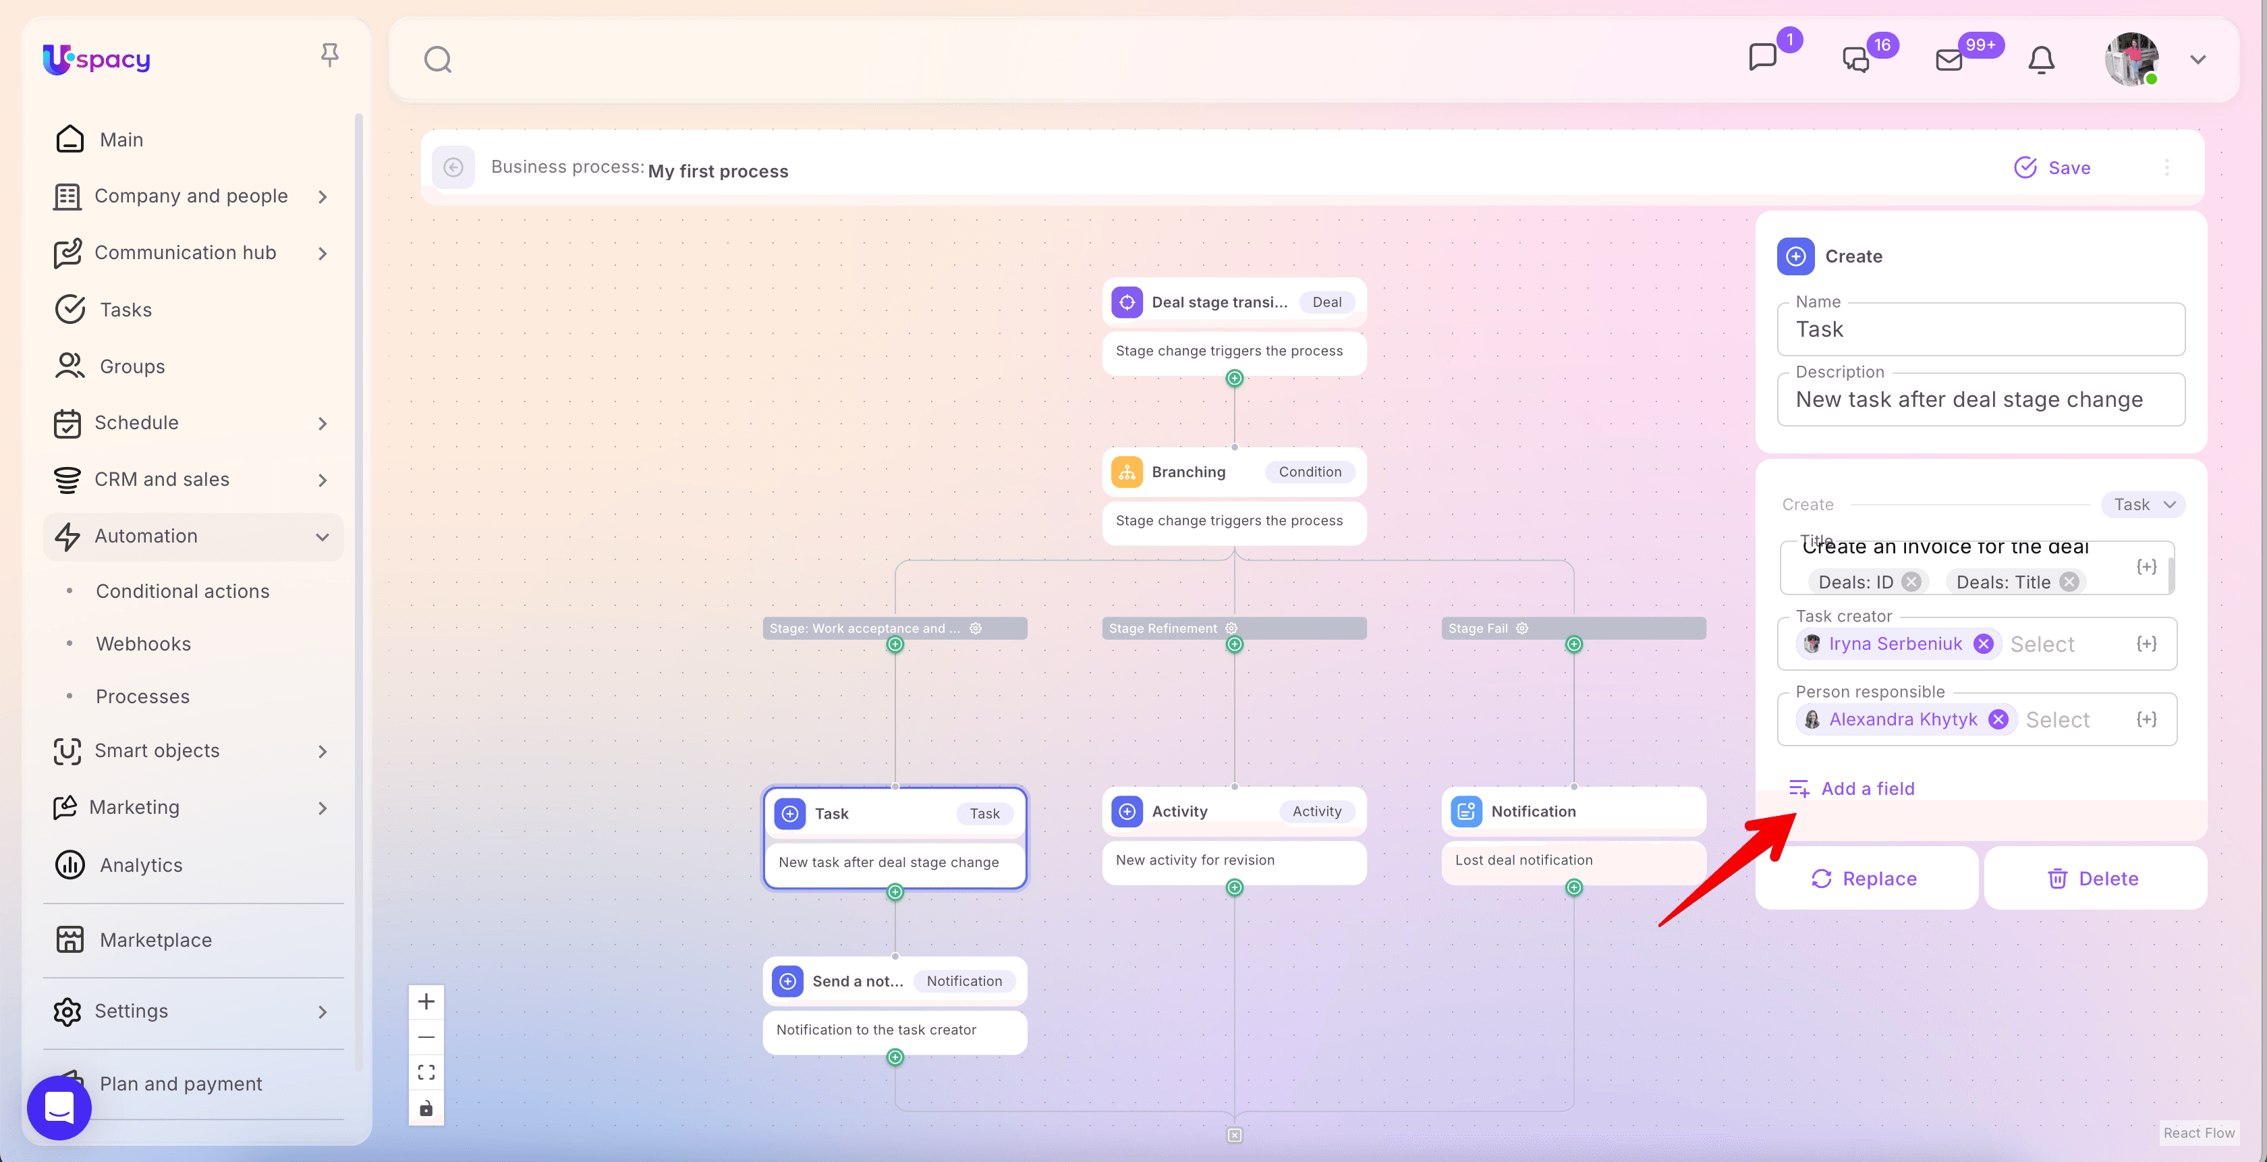The image size is (2267, 1162).
Task: Click the Description input field
Action: click(x=1980, y=399)
